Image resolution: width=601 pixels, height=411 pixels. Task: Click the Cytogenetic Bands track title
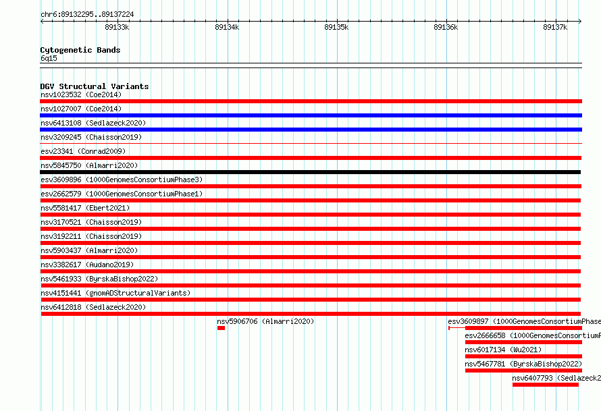coord(80,50)
